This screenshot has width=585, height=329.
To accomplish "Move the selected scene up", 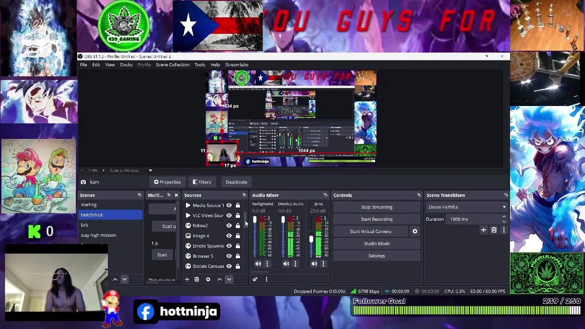I will click(115, 279).
